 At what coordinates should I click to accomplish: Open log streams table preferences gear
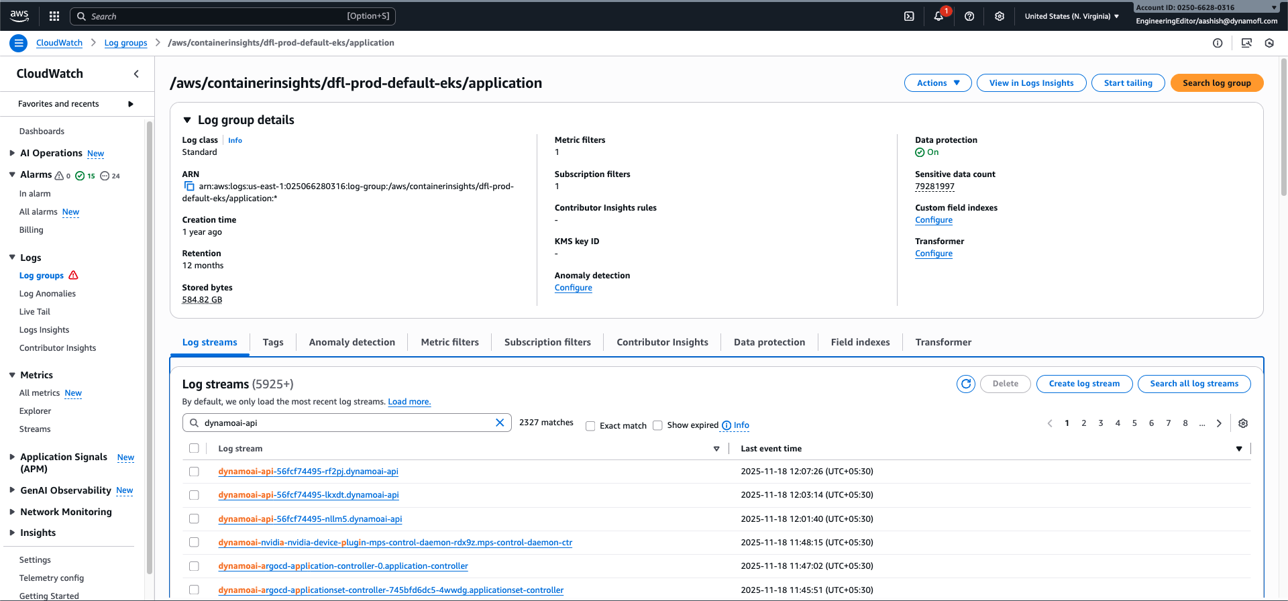pos(1243,423)
